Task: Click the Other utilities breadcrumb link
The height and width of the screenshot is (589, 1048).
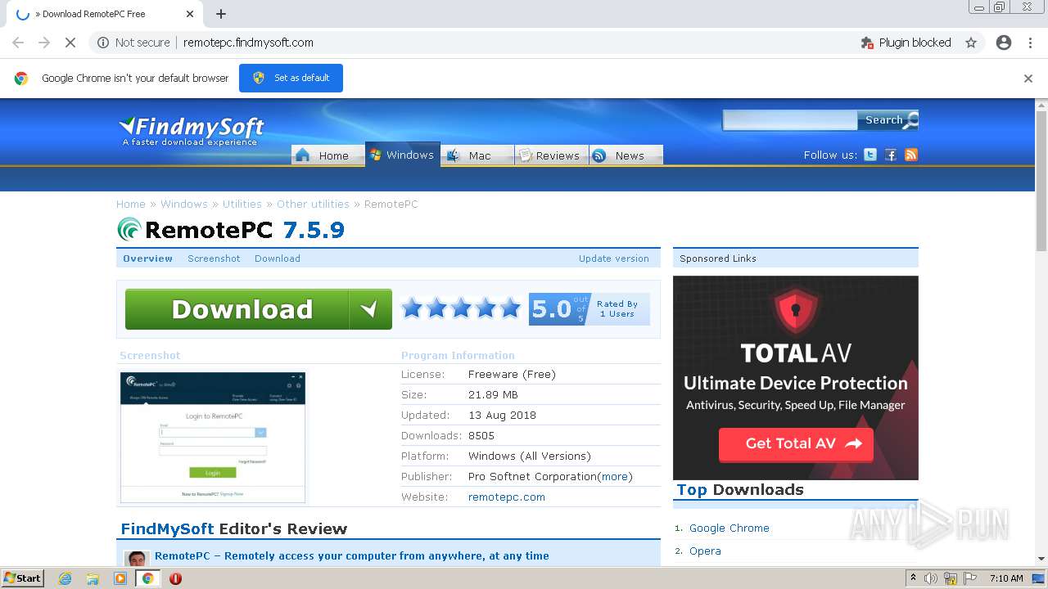Action: point(313,205)
